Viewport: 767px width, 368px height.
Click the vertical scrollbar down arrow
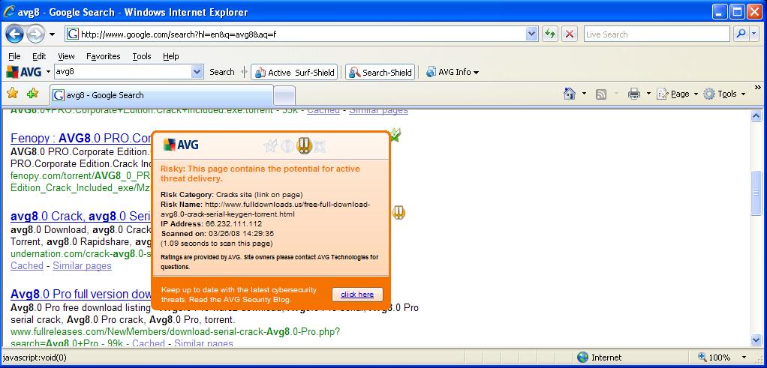(756, 340)
